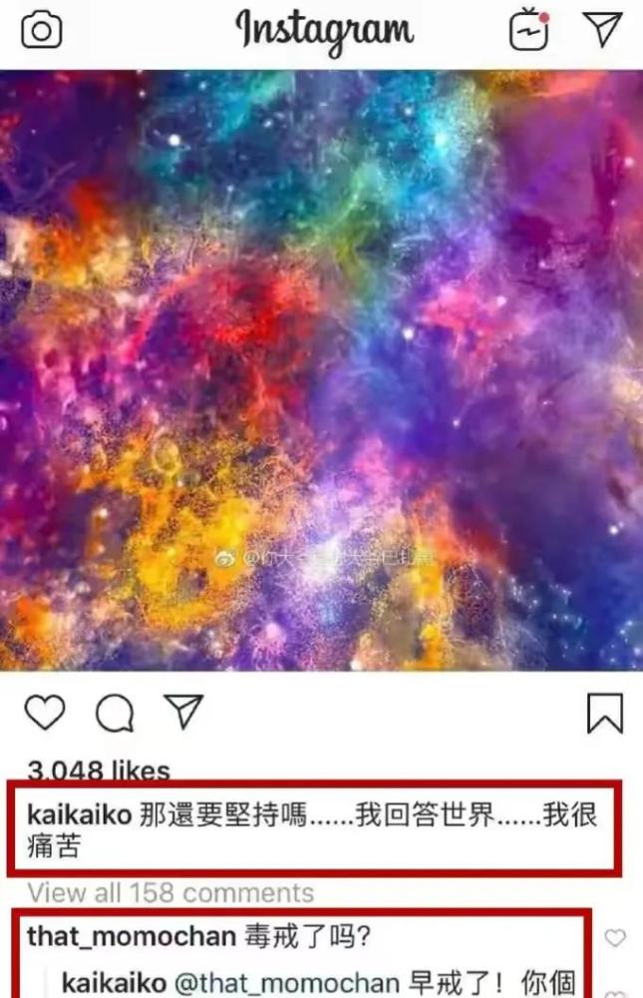
Task: Tap the colorful galaxy post image
Action: pos(321,370)
